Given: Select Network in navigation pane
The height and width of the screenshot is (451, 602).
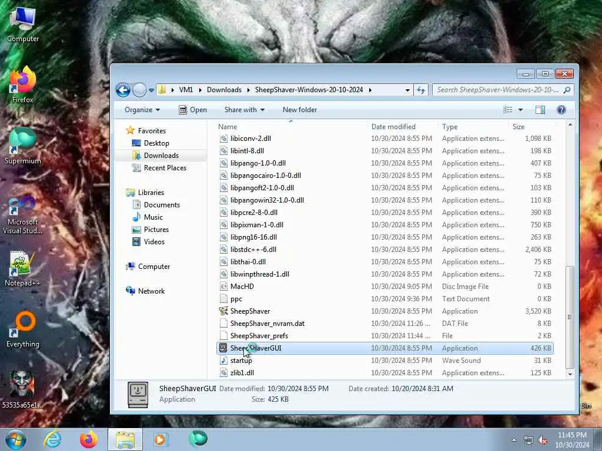Looking at the screenshot, I should (151, 291).
